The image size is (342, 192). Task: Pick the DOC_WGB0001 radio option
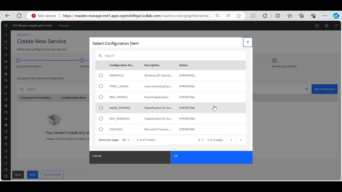(x=101, y=118)
